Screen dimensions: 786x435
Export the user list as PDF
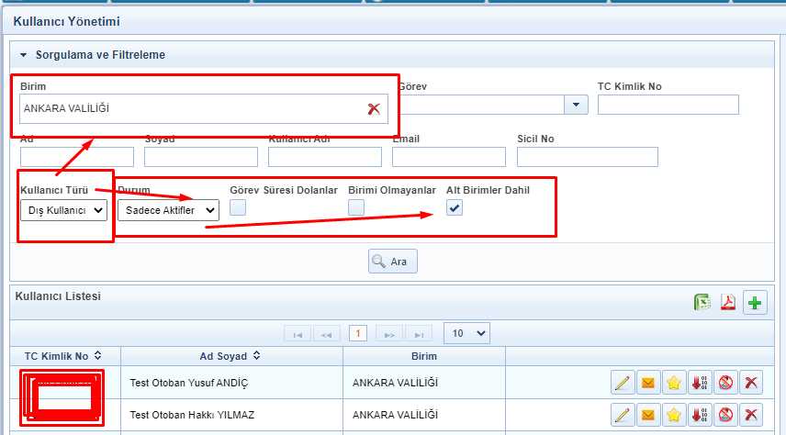(728, 303)
